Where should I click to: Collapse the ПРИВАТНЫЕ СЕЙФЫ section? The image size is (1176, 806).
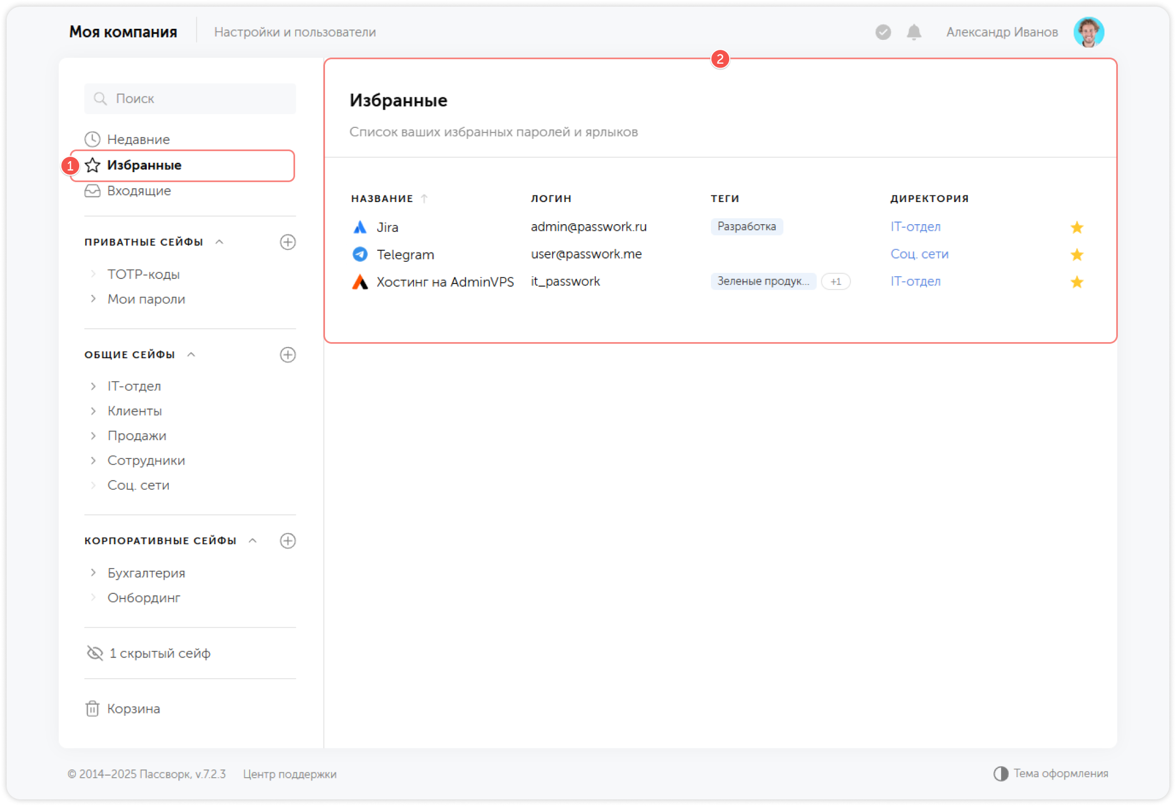click(x=219, y=242)
